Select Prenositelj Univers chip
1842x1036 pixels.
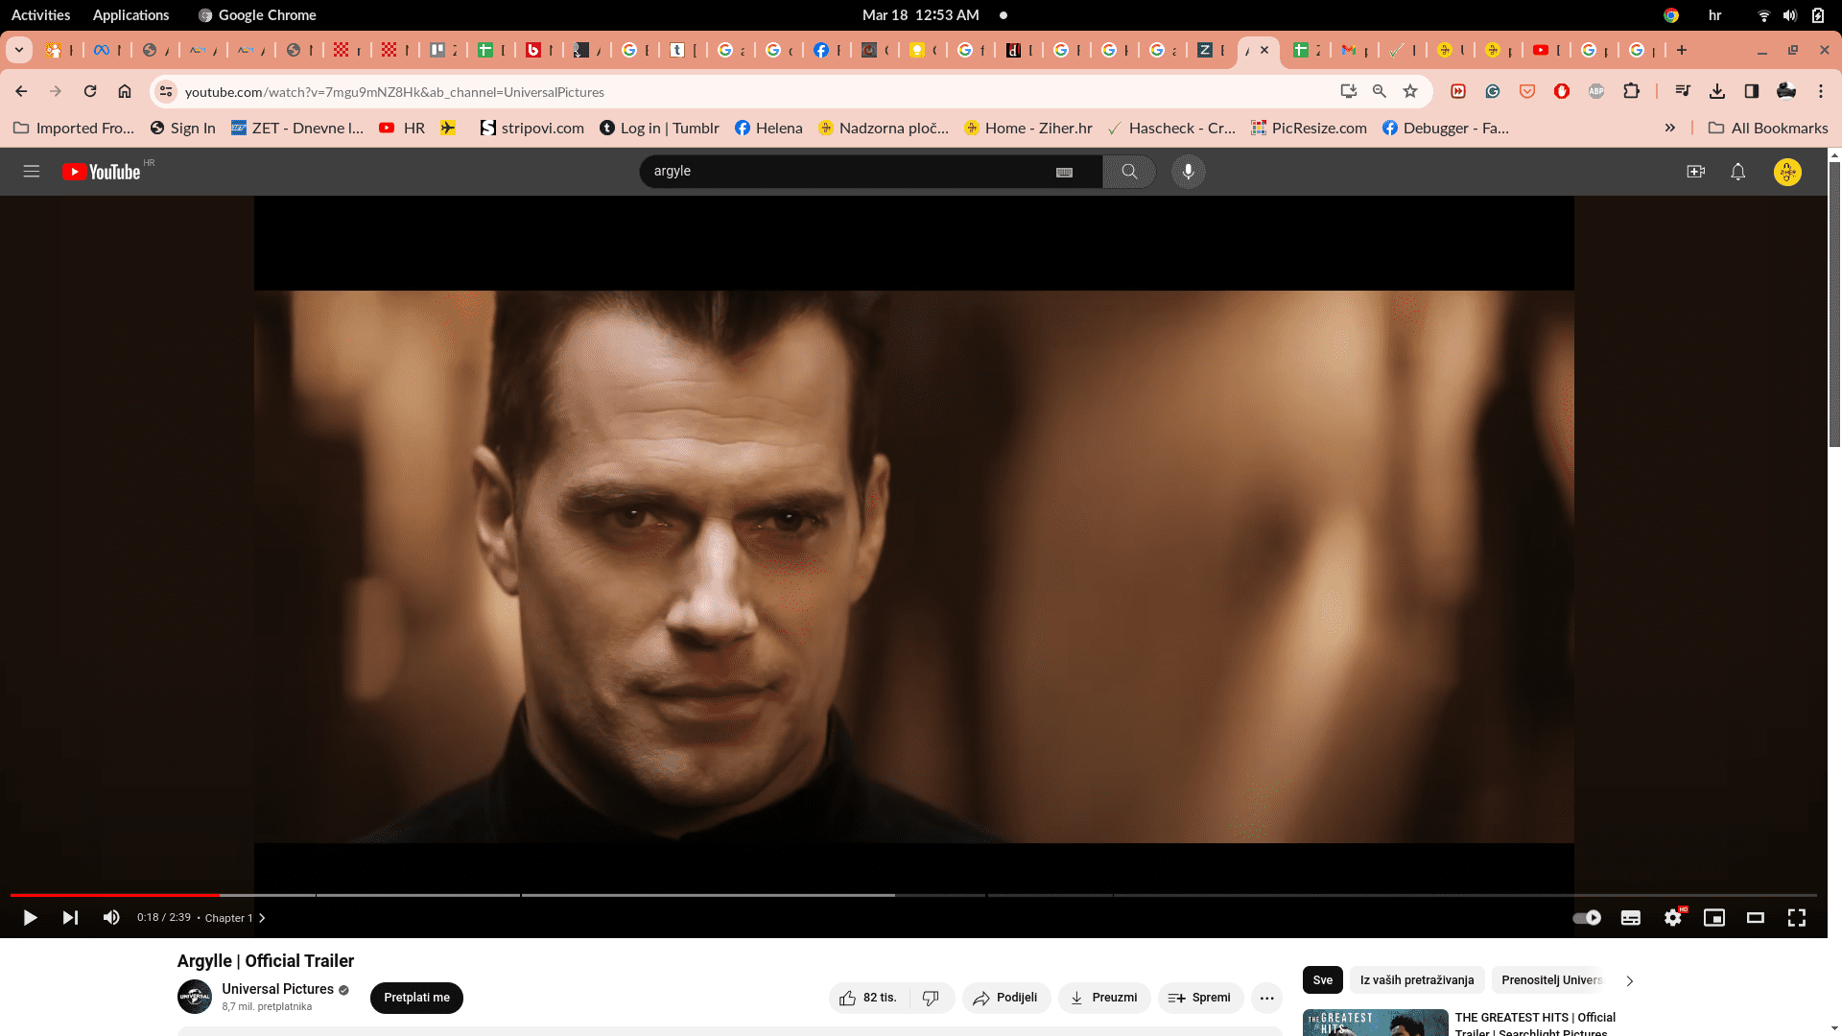(1551, 979)
